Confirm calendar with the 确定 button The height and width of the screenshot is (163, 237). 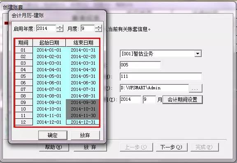pyautogui.click(x=53, y=135)
